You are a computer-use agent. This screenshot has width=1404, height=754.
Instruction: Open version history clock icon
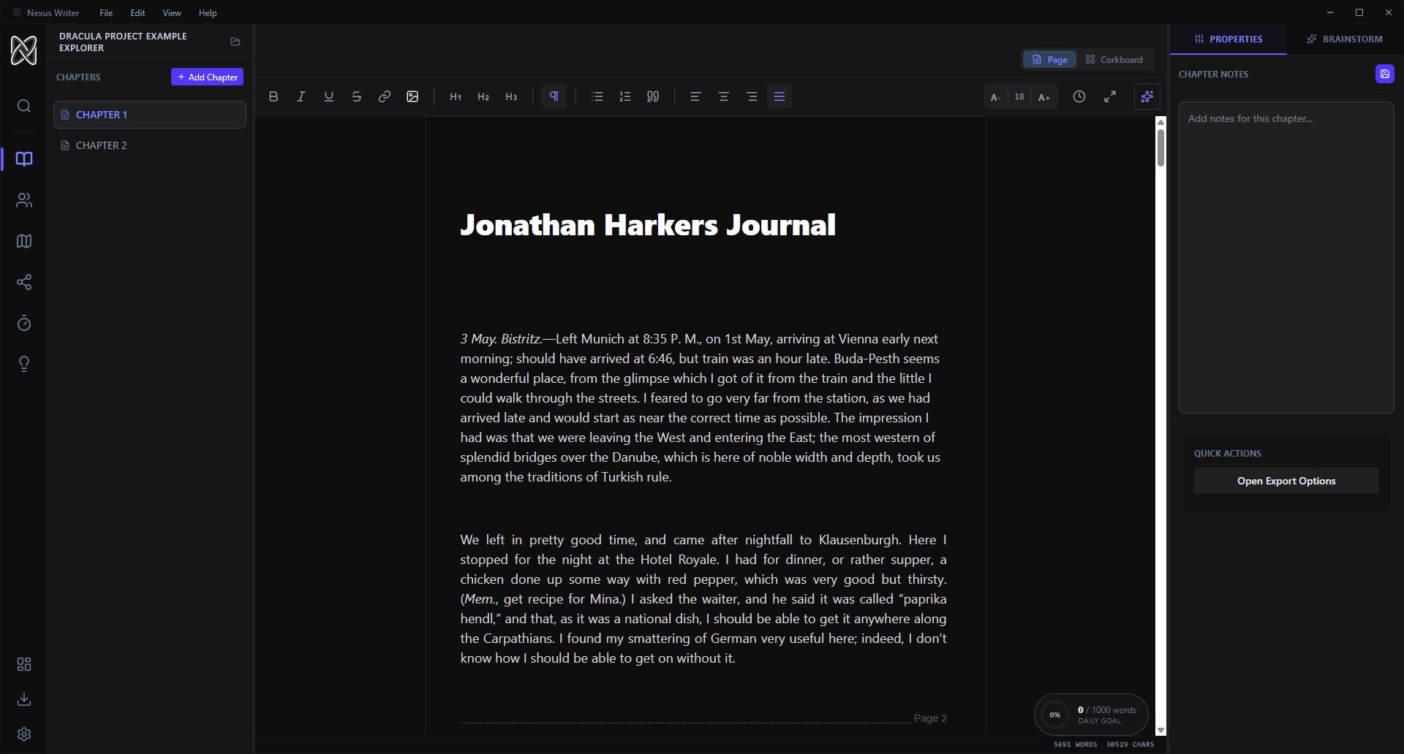pyautogui.click(x=1079, y=96)
